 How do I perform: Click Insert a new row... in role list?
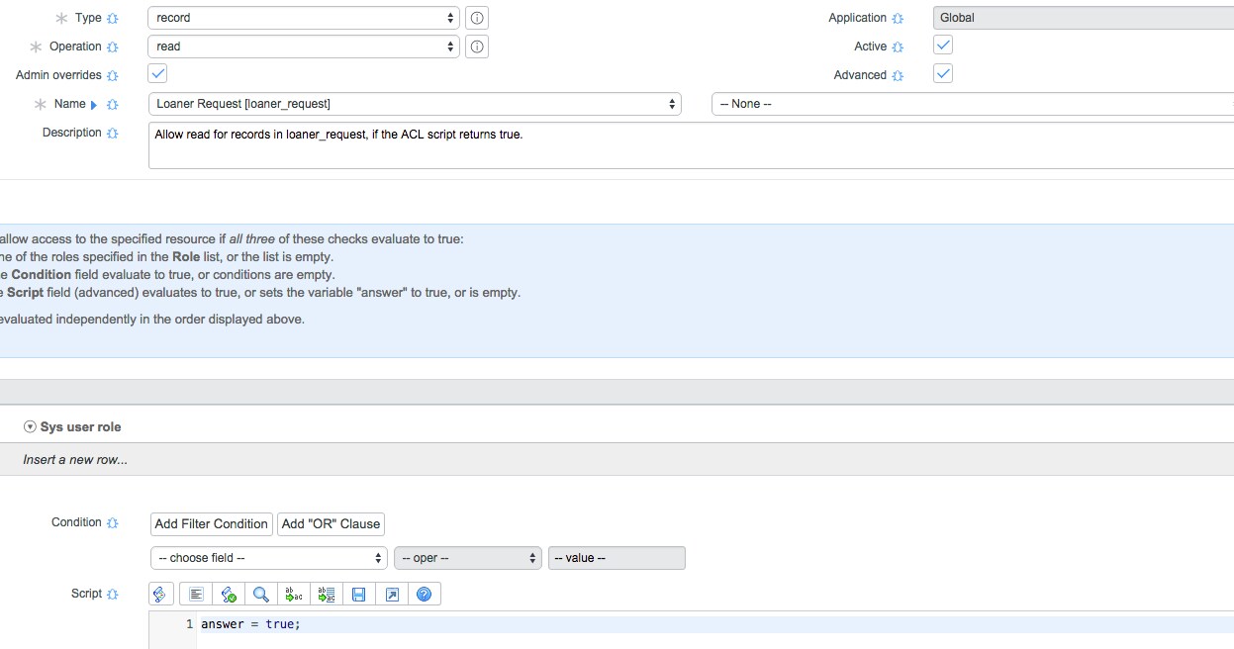[75, 460]
